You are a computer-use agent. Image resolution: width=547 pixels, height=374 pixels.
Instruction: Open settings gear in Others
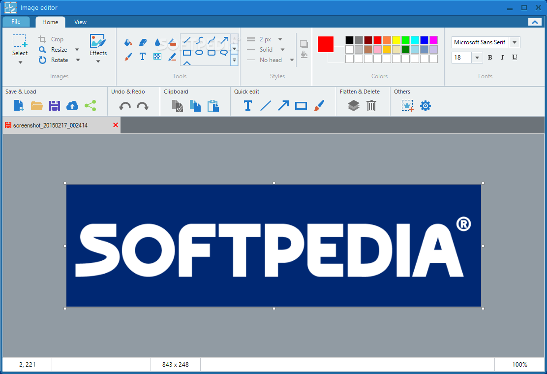(425, 105)
